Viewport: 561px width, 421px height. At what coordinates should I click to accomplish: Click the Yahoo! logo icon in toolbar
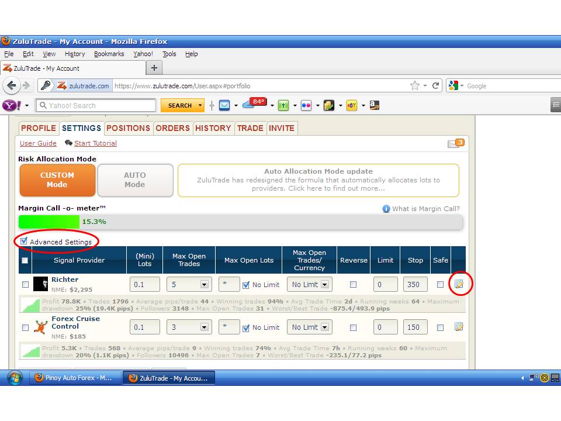coord(12,105)
